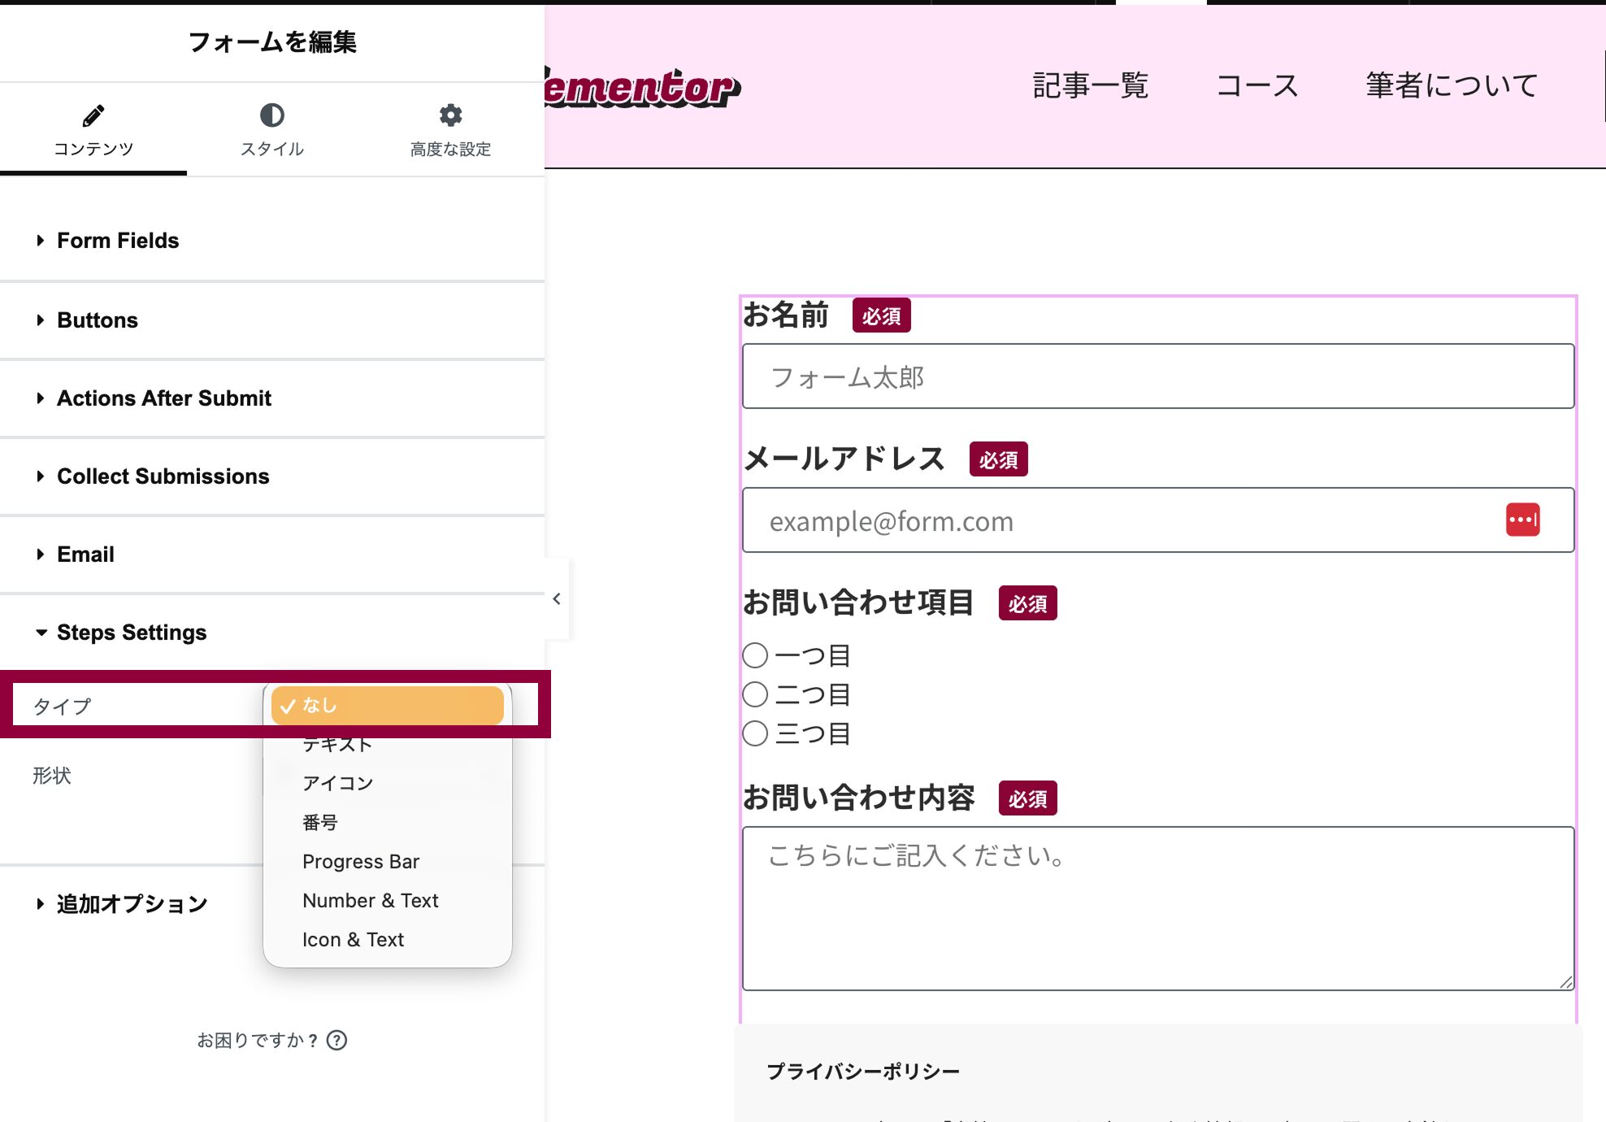The height and width of the screenshot is (1122, 1606).
Task: Select the 二つ目 radio button
Action: (x=755, y=694)
